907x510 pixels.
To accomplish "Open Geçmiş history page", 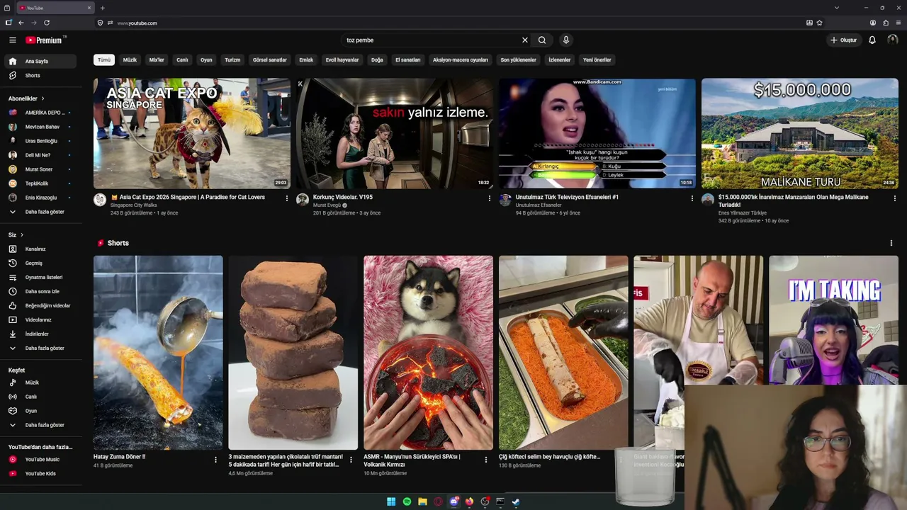I will [40, 263].
